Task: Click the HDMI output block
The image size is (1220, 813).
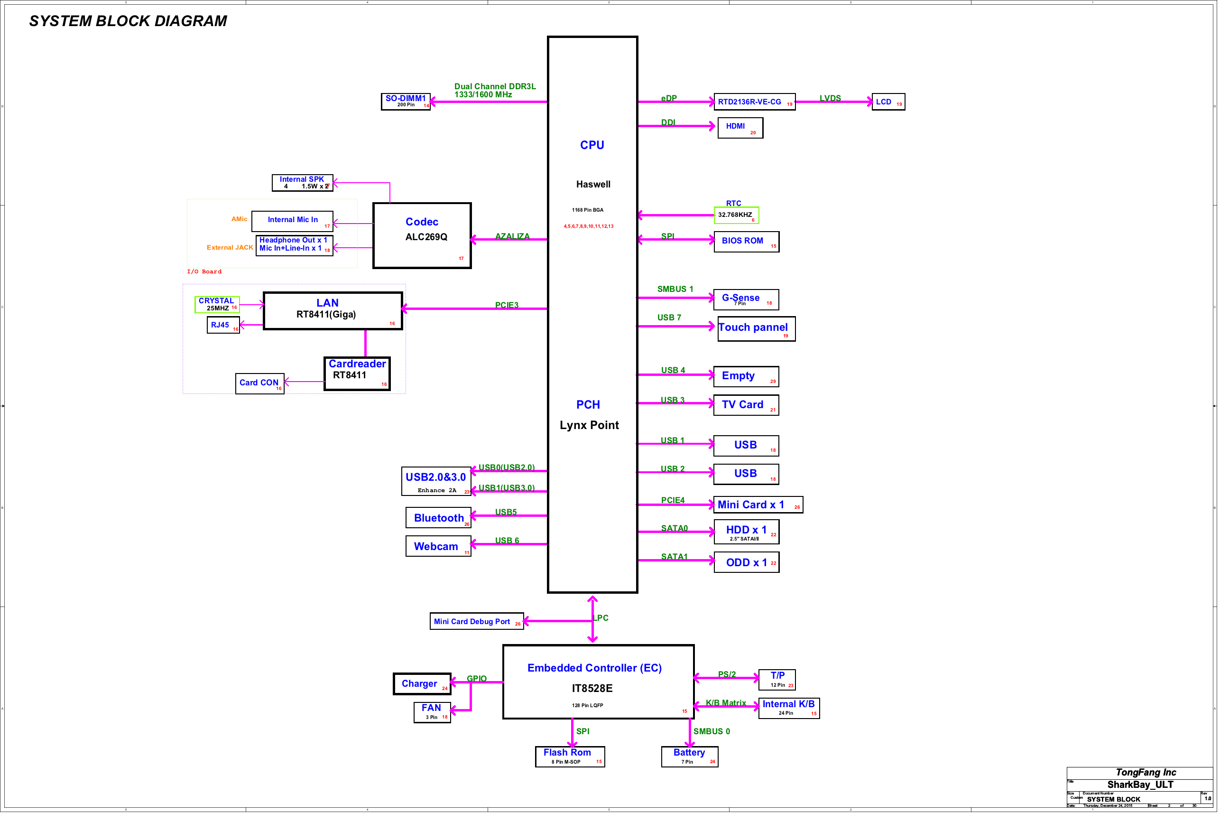Action: tap(740, 128)
